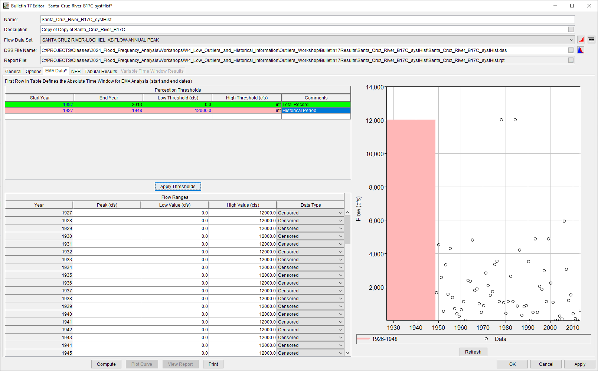Browse for Report File with the ellipsis button
The height and width of the screenshot is (371, 598).
pyautogui.click(x=571, y=60)
